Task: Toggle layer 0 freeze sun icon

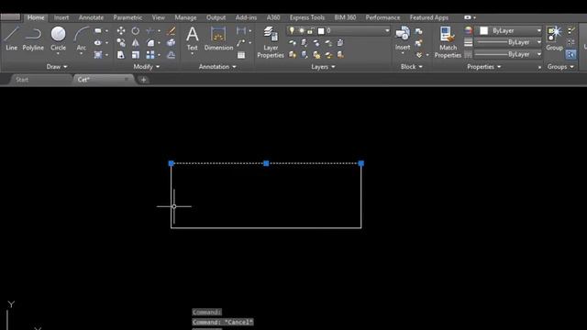Action: (301, 30)
